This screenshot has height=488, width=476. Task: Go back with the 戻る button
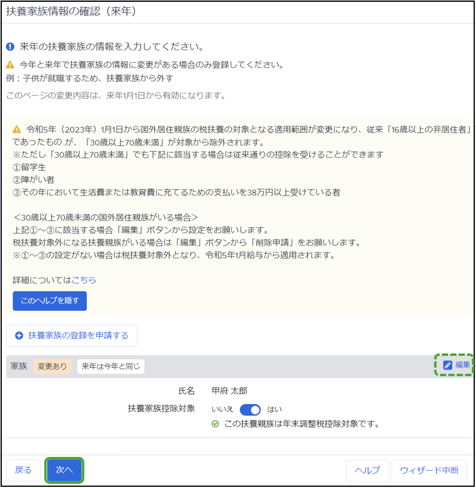23,470
